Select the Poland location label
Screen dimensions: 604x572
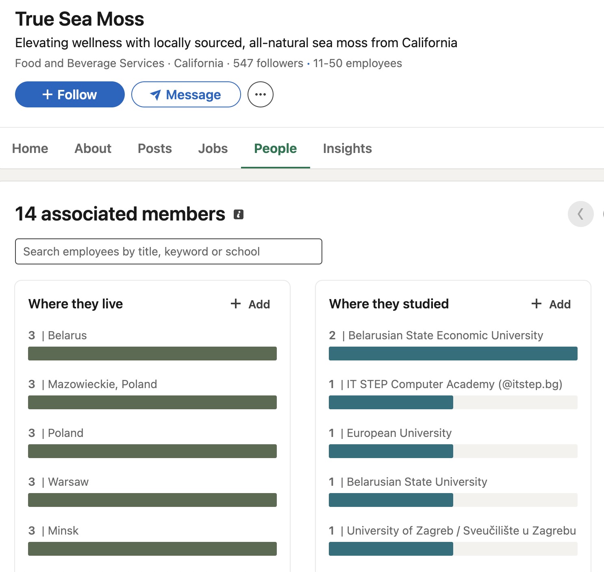65,433
